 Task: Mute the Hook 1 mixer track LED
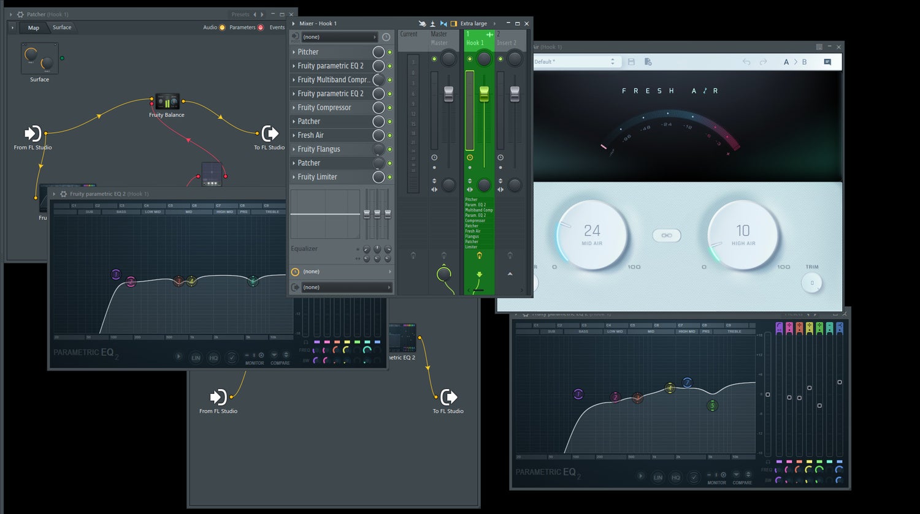pyautogui.click(x=470, y=59)
